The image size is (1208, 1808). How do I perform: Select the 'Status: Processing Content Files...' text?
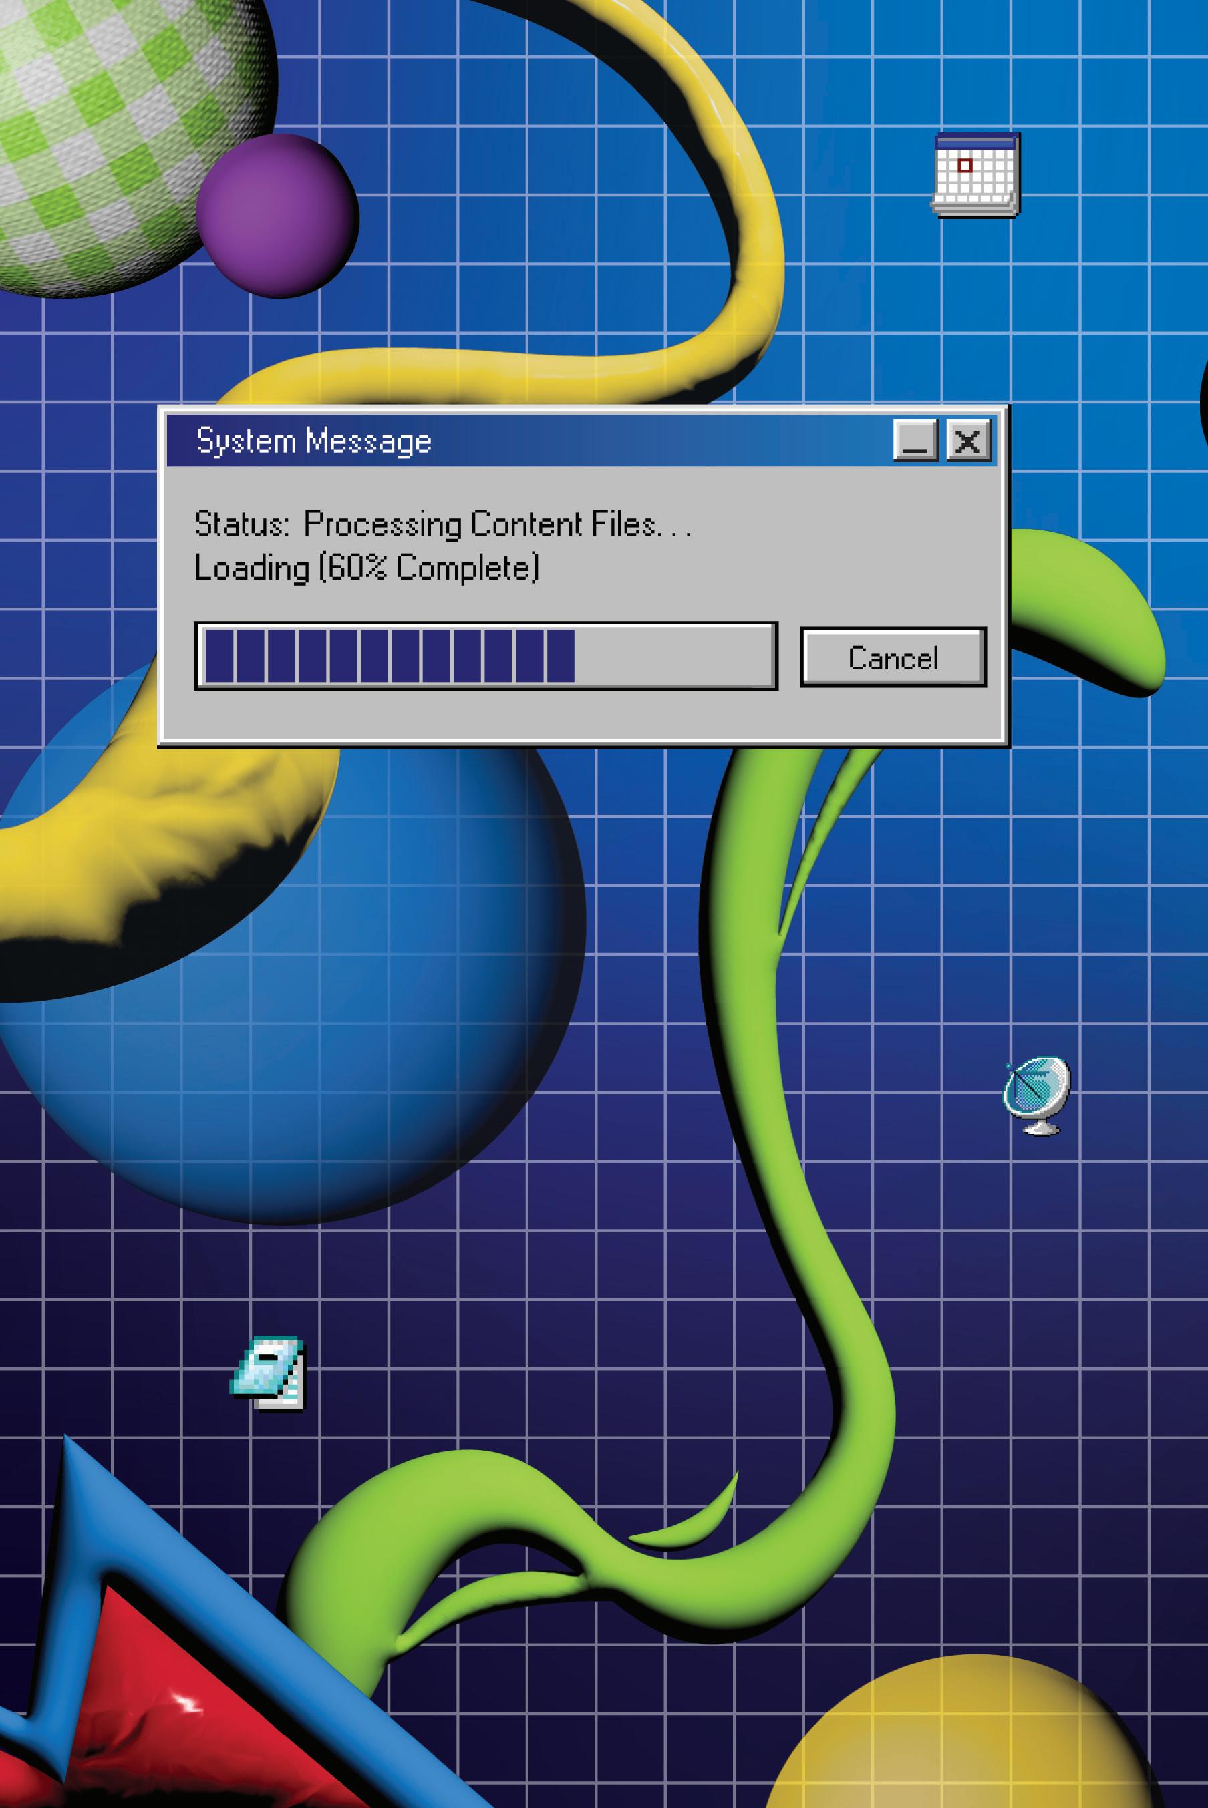[x=443, y=524]
